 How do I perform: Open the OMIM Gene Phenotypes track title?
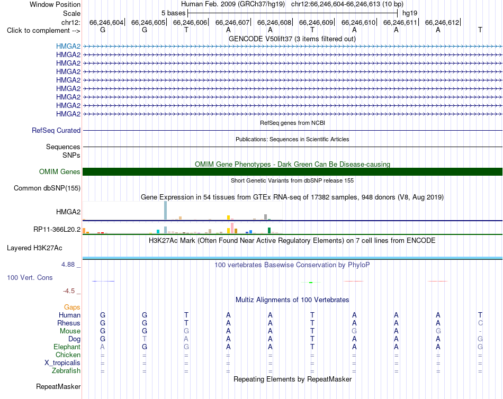[x=292, y=164]
